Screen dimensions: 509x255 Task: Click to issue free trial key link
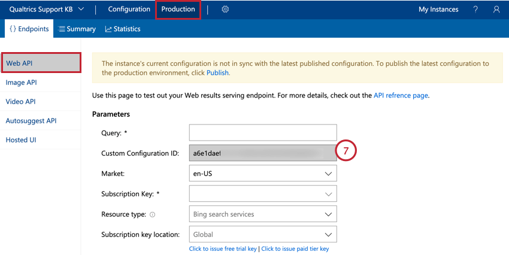click(x=223, y=249)
